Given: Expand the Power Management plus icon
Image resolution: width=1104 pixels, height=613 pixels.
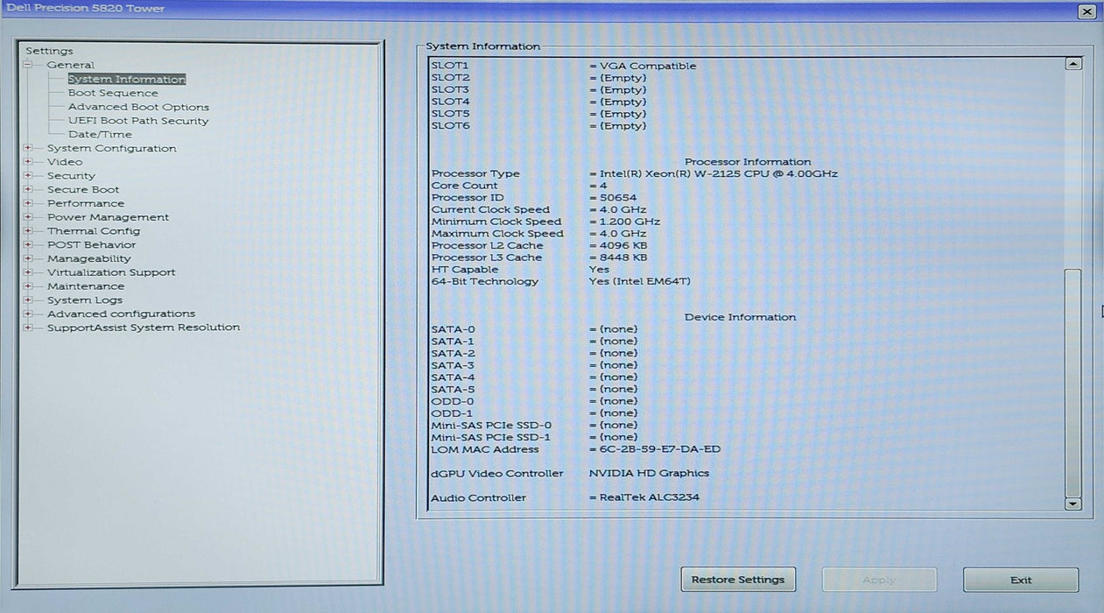Looking at the screenshot, I should tap(28, 217).
